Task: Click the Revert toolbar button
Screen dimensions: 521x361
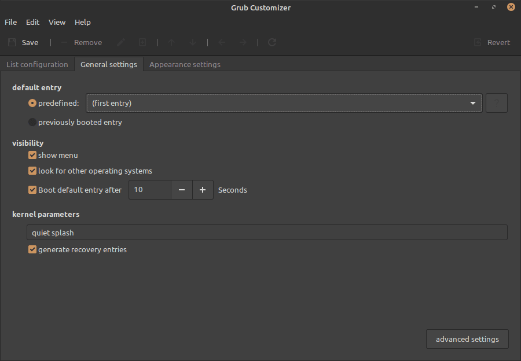Action: click(x=492, y=42)
